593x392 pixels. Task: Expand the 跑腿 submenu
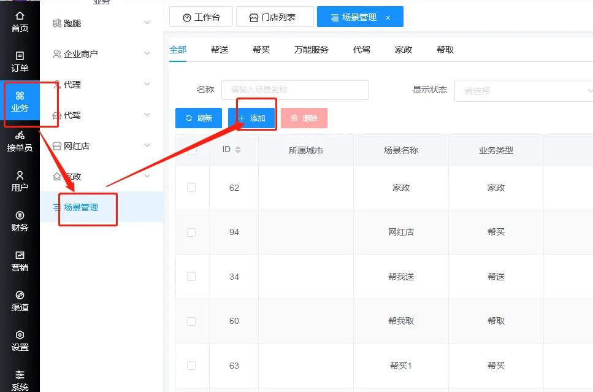(x=101, y=23)
